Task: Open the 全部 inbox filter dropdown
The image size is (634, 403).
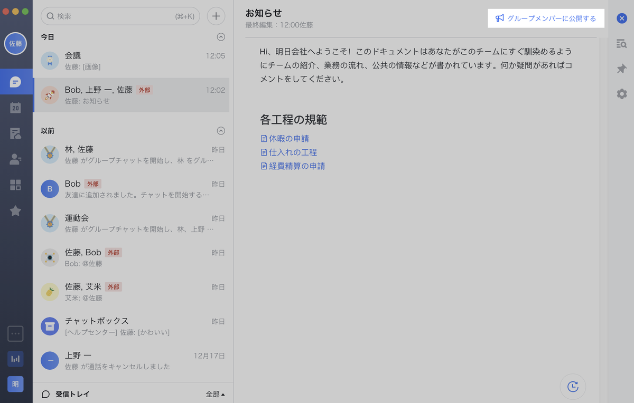Action: 215,394
